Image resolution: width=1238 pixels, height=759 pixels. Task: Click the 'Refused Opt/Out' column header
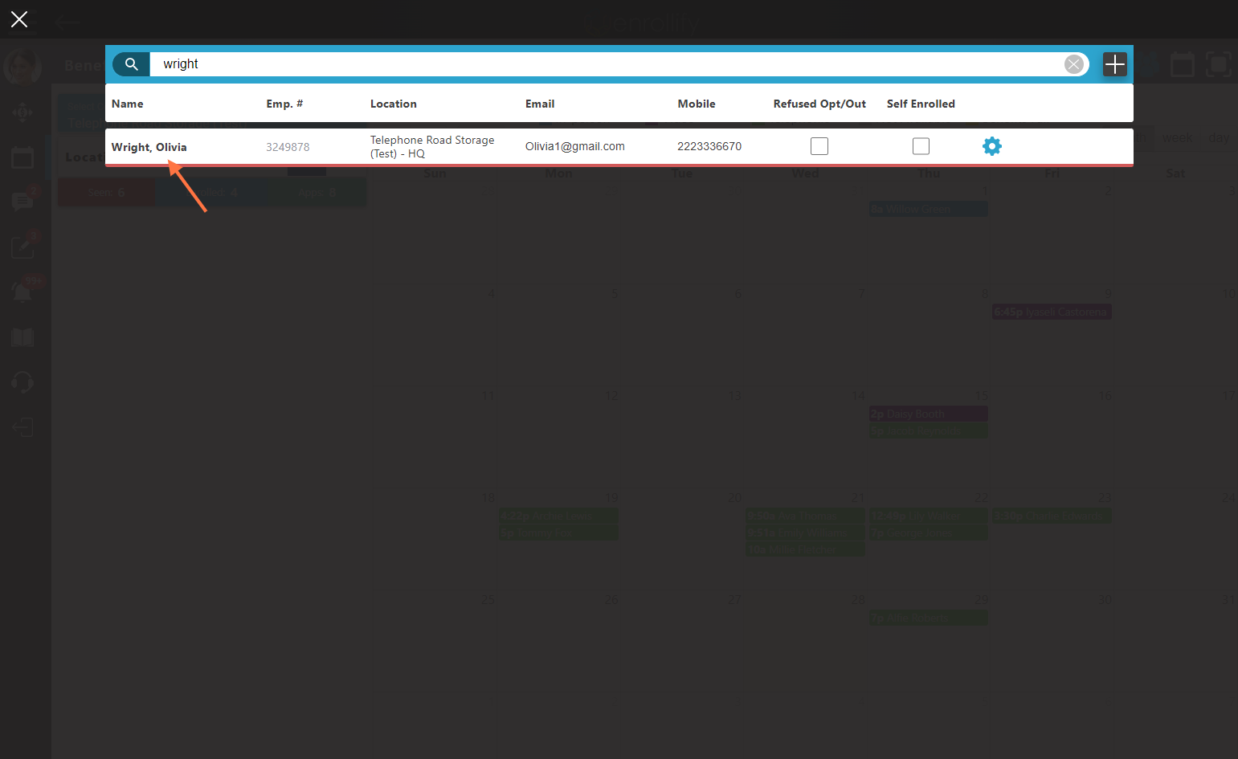tap(819, 104)
